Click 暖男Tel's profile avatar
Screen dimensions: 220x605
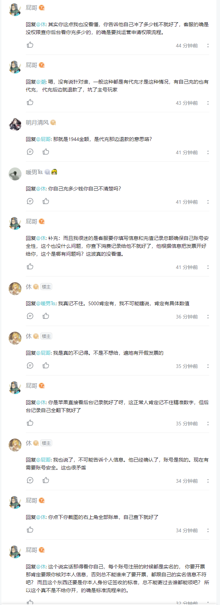(x=15, y=174)
